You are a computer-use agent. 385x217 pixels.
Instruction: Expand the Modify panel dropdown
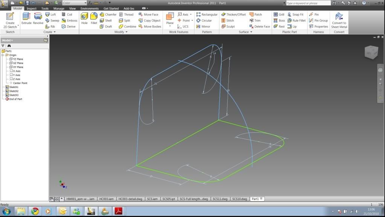(126, 32)
